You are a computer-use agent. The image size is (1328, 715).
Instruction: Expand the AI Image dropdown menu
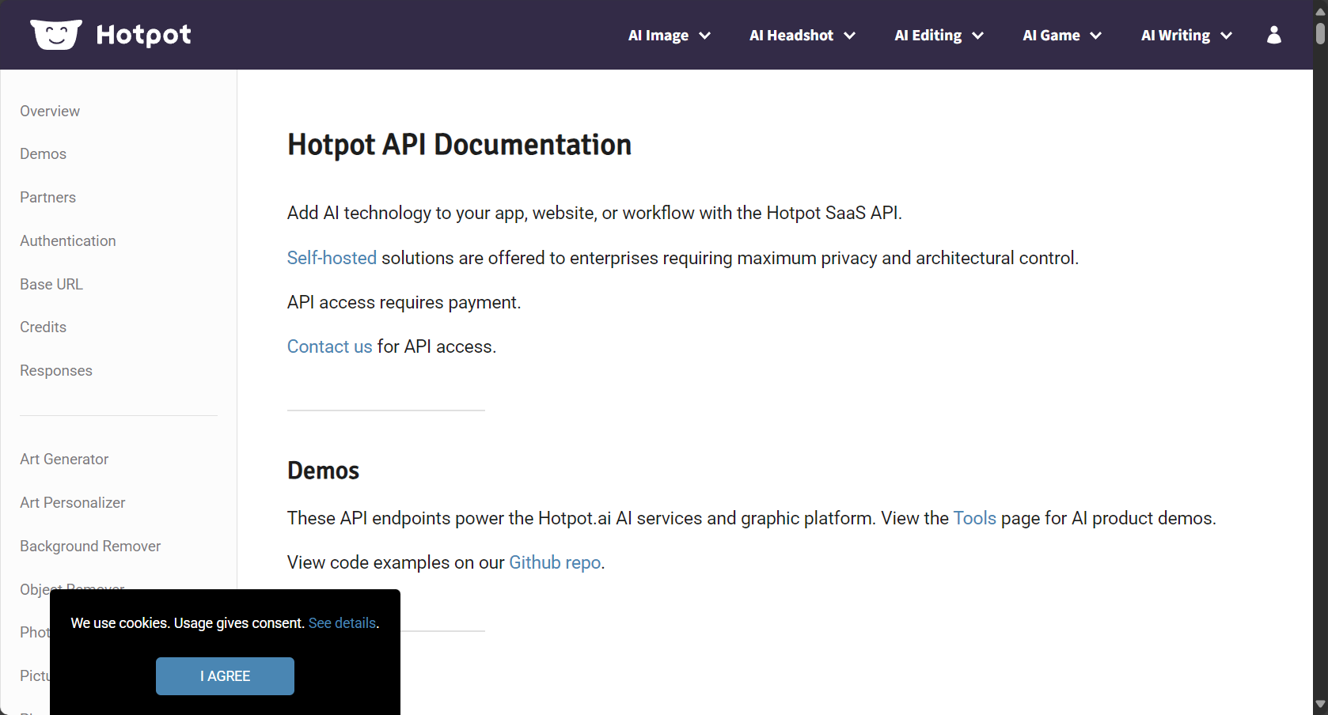click(x=670, y=36)
